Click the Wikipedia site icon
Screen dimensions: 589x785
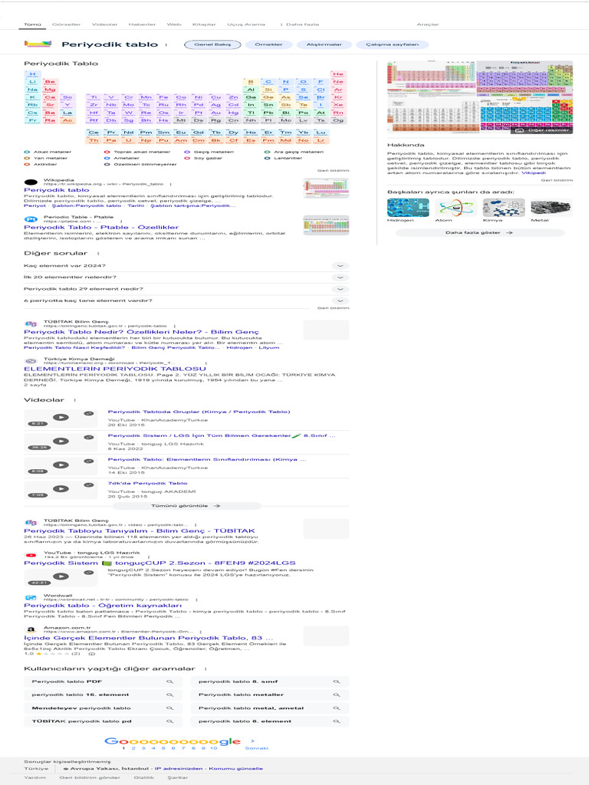[x=31, y=182]
